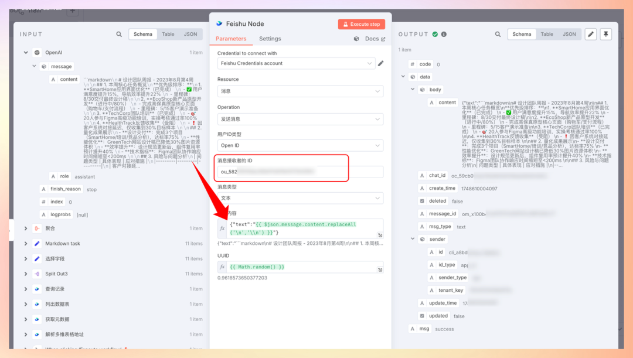The image size is (633, 358).
Task: Click the Execute step button
Action: click(361, 24)
